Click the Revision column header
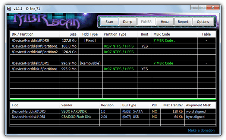This screenshot has width=226, height=140. [x=110, y=105]
